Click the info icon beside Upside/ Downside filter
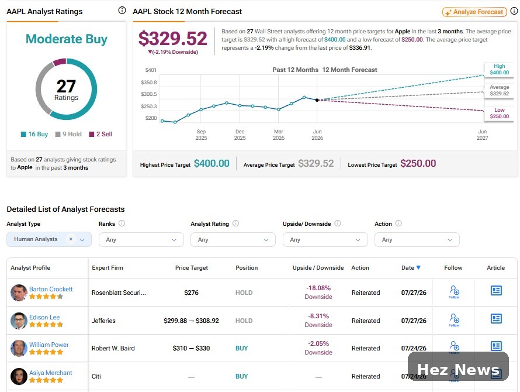 pyautogui.click(x=338, y=223)
